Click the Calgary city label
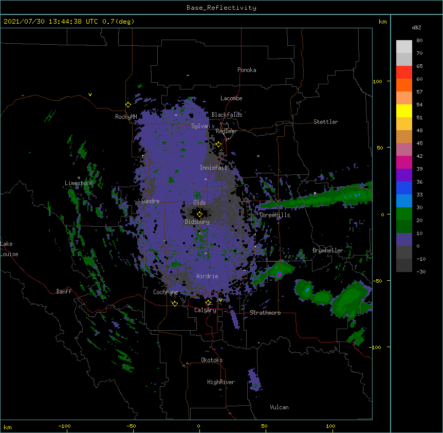 pyautogui.click(x=205, y=310)
